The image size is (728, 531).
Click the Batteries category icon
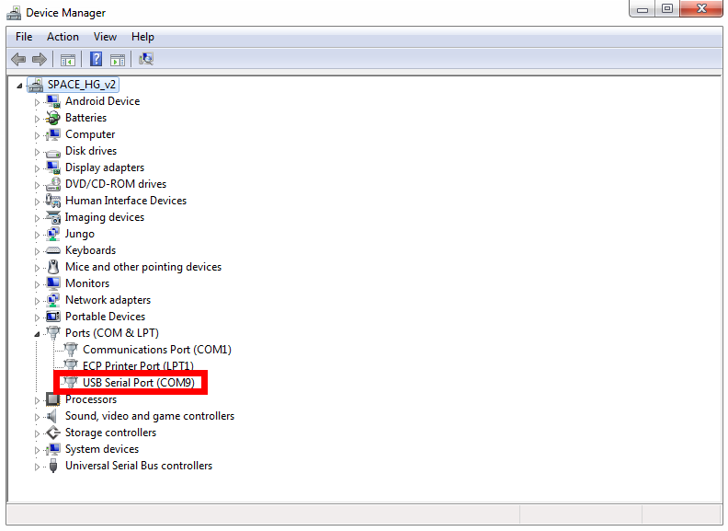tap(53, 118)
